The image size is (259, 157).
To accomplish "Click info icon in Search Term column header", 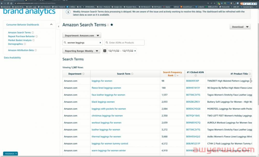I will 132,74.
